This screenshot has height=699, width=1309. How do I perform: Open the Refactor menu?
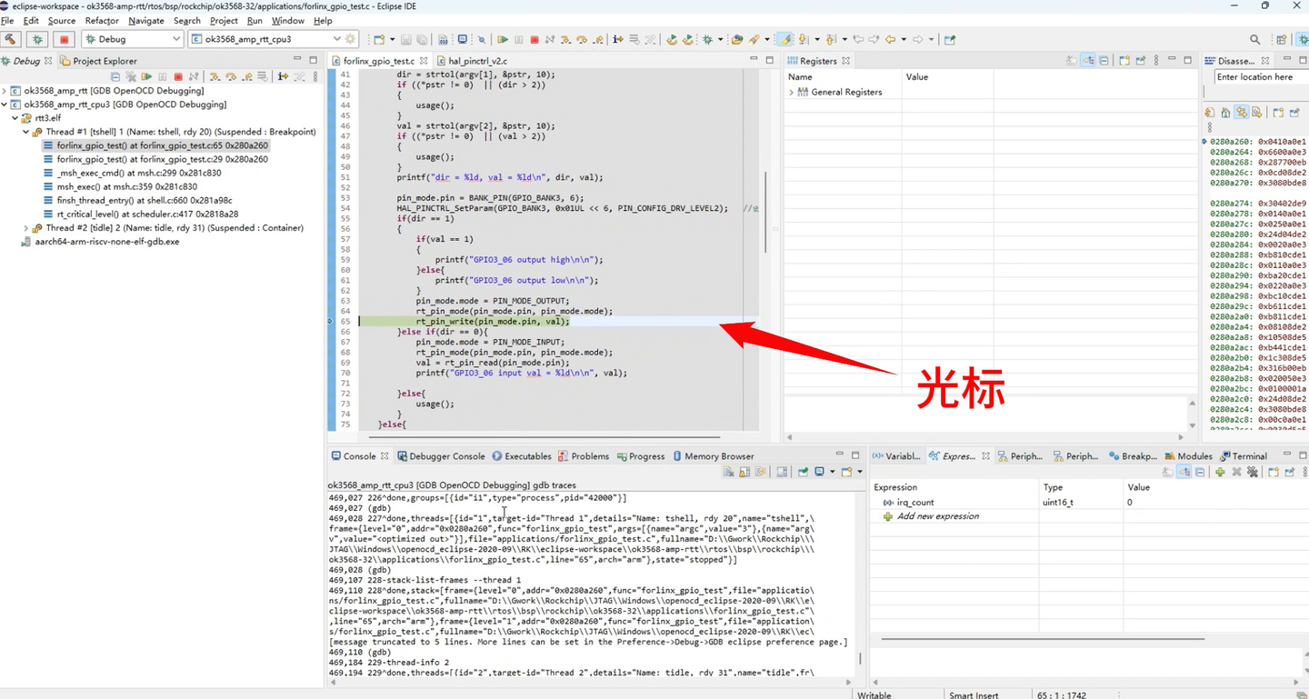click(x=102, y=21)
